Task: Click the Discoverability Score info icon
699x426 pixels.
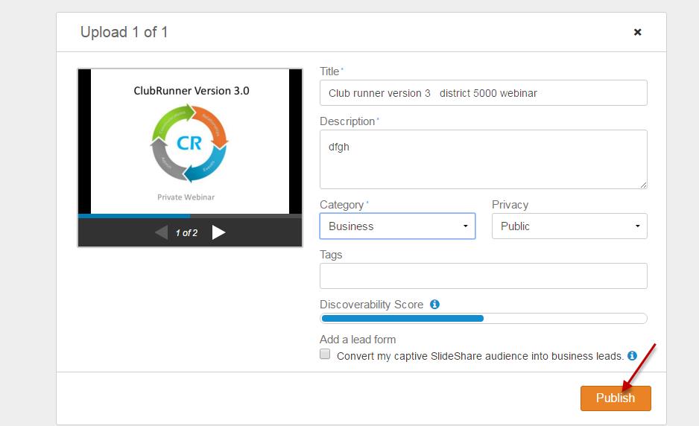Action: pyautogui.click(x=434, y=305)
